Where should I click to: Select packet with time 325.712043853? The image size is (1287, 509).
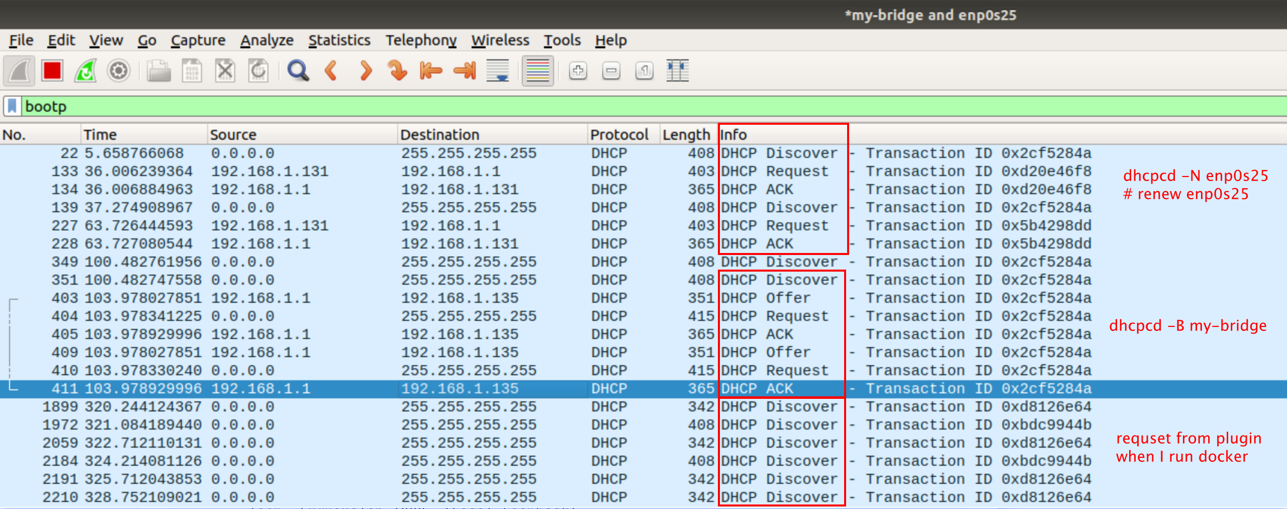click(x=643, y=479)
